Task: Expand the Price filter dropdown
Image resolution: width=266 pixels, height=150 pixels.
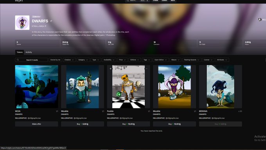Action: (122, 60)
